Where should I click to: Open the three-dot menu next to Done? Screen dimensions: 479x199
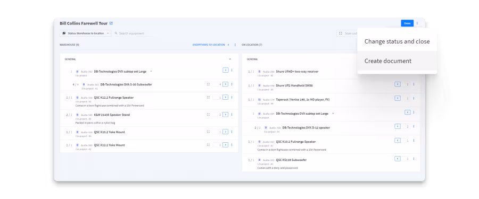point(417,23)
